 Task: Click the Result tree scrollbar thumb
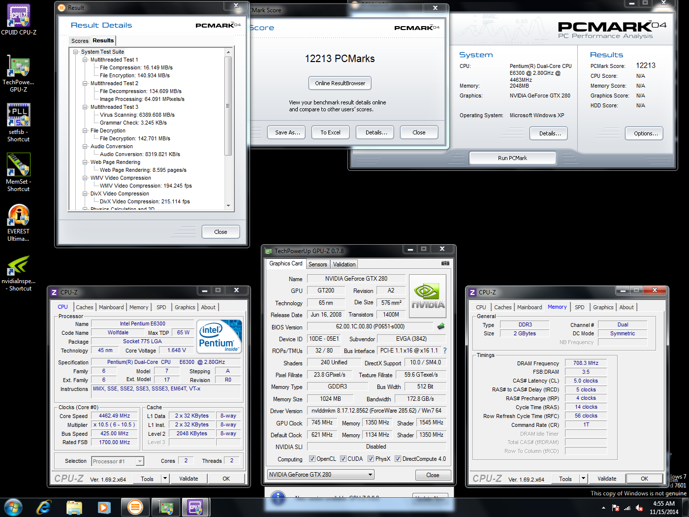point(228,106)
